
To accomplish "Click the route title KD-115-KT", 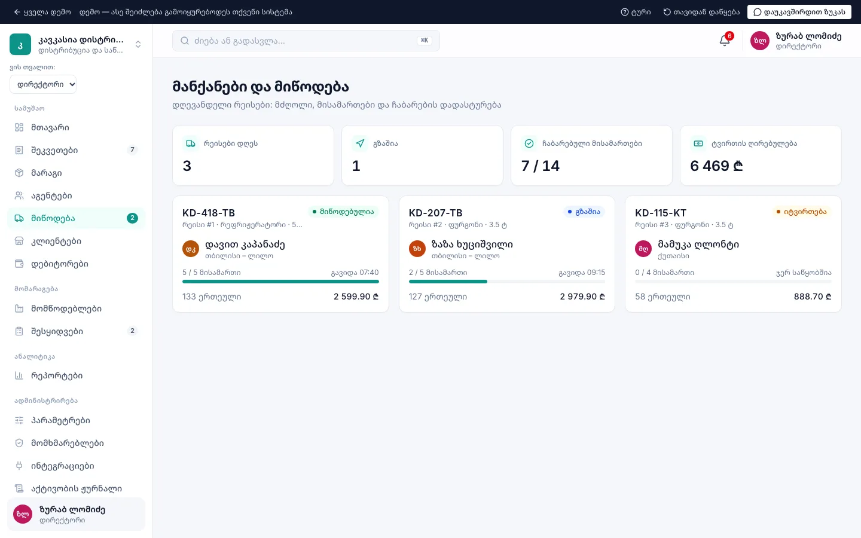I will (661, 213).
